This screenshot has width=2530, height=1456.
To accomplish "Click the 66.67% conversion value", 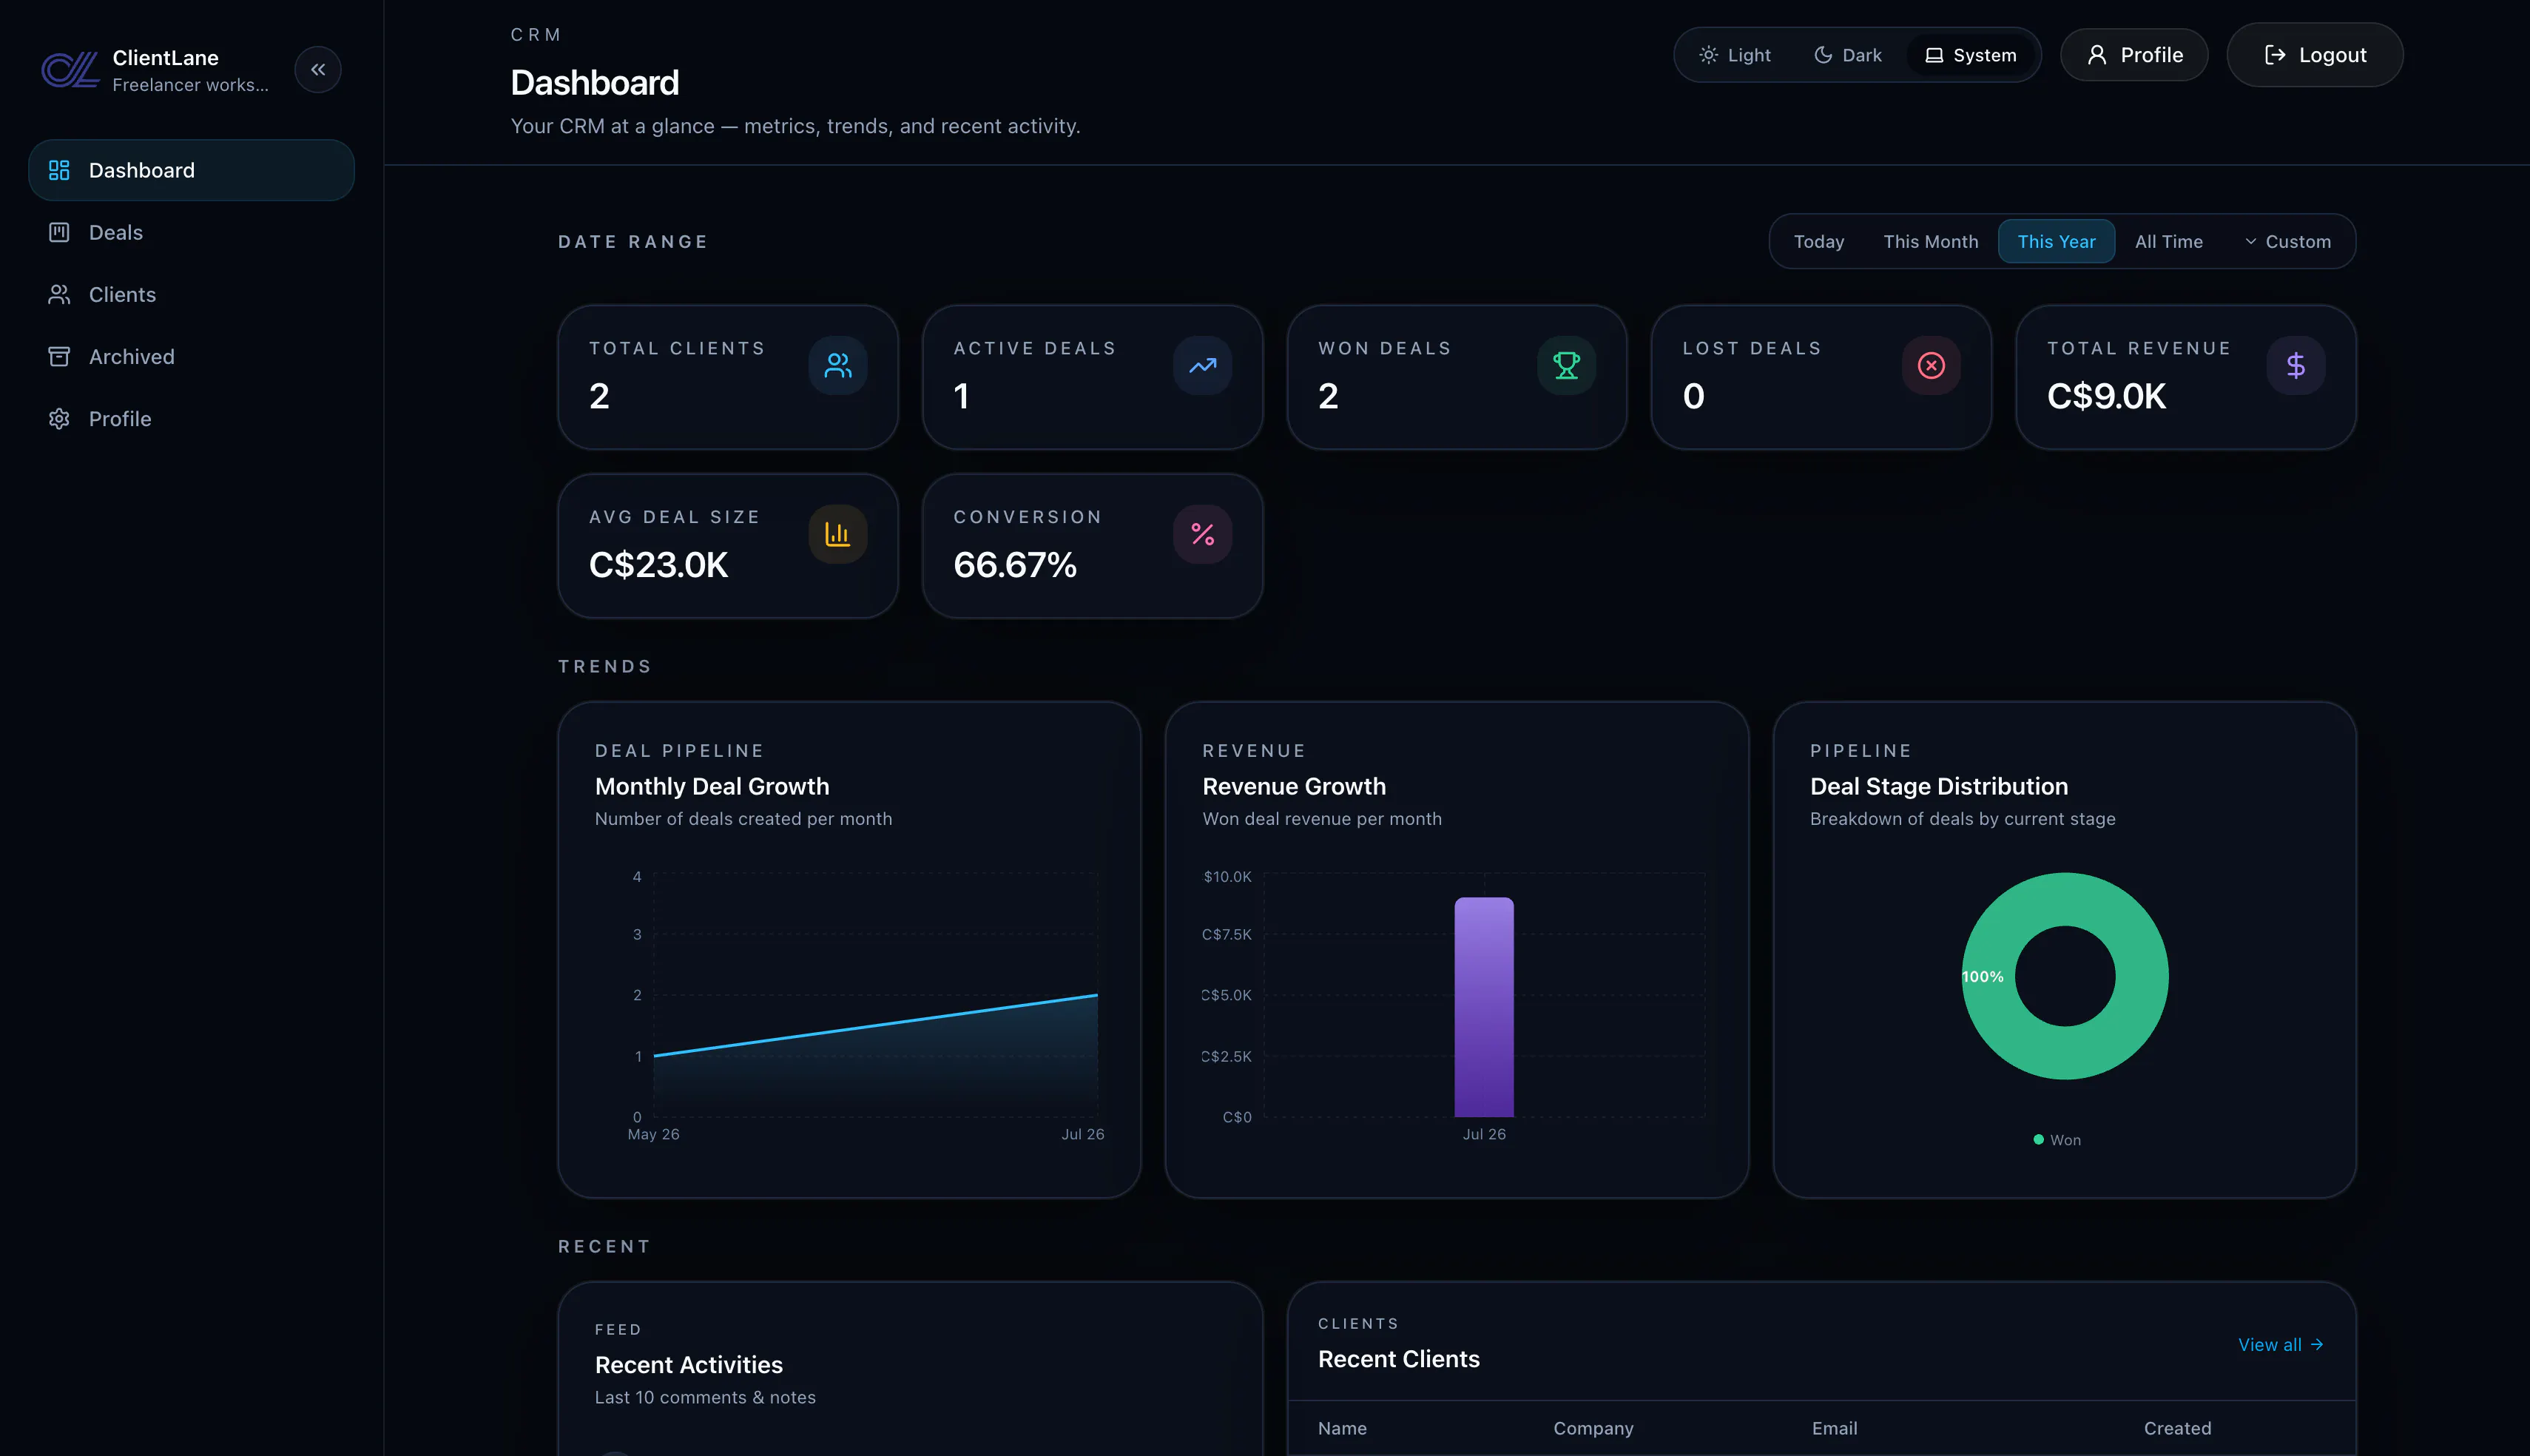I will coord(1015,565).
